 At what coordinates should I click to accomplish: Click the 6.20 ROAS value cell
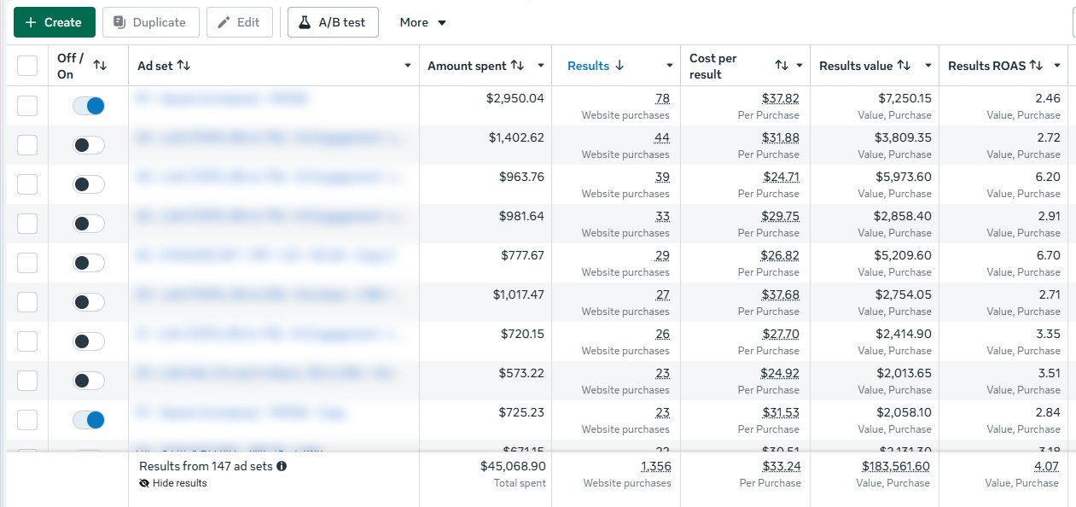(1047, 178)
